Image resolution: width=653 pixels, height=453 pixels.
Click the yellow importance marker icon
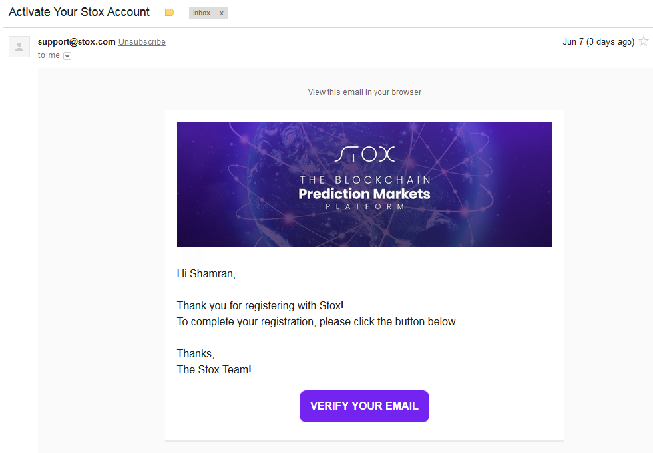pyautogui.click(x=170, y=13)
